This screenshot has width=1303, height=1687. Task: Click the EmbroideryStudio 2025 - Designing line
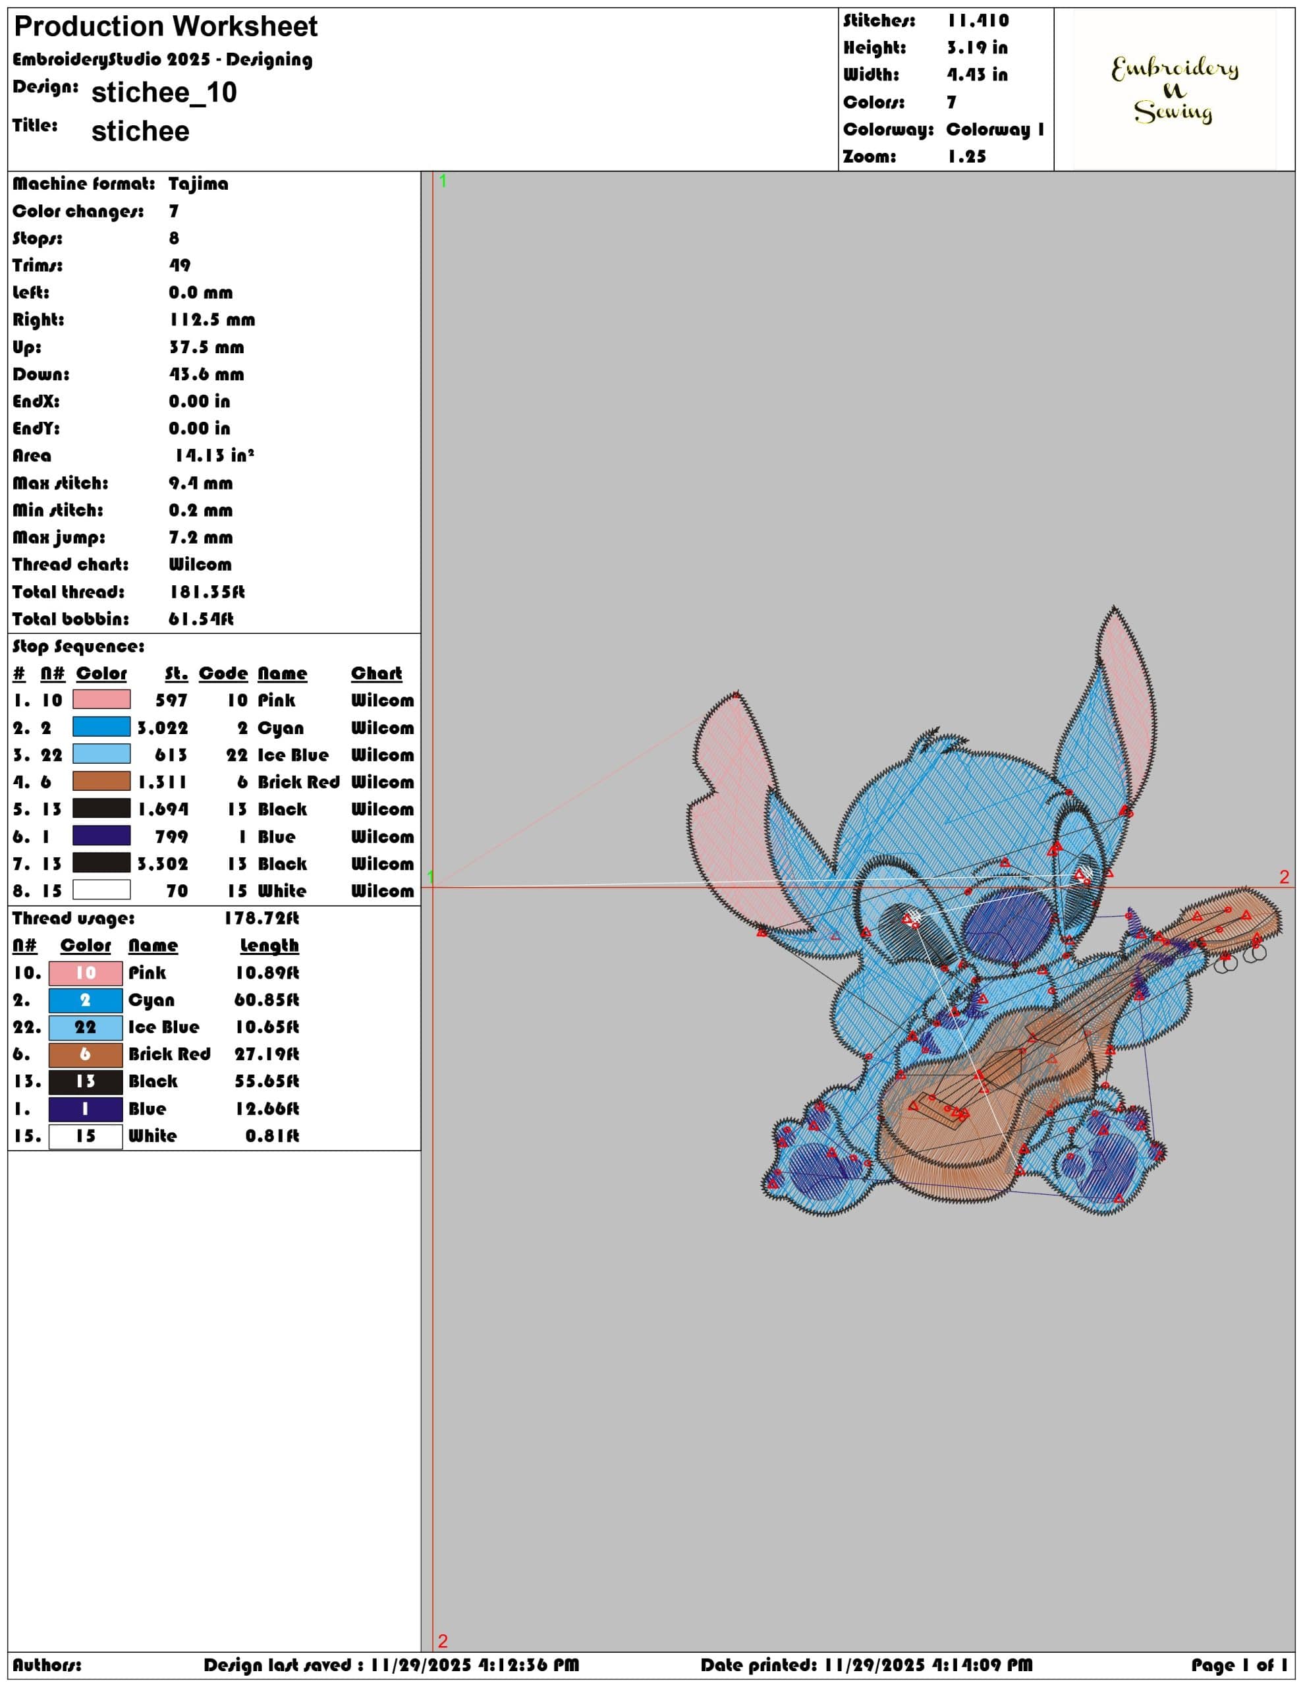click(162, 60)
